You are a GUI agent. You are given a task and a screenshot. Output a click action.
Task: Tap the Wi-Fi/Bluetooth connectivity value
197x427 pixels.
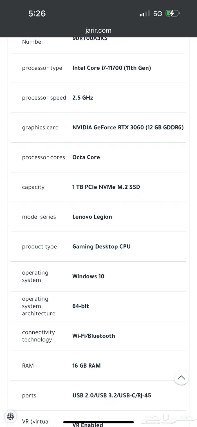tap(93, 336)
